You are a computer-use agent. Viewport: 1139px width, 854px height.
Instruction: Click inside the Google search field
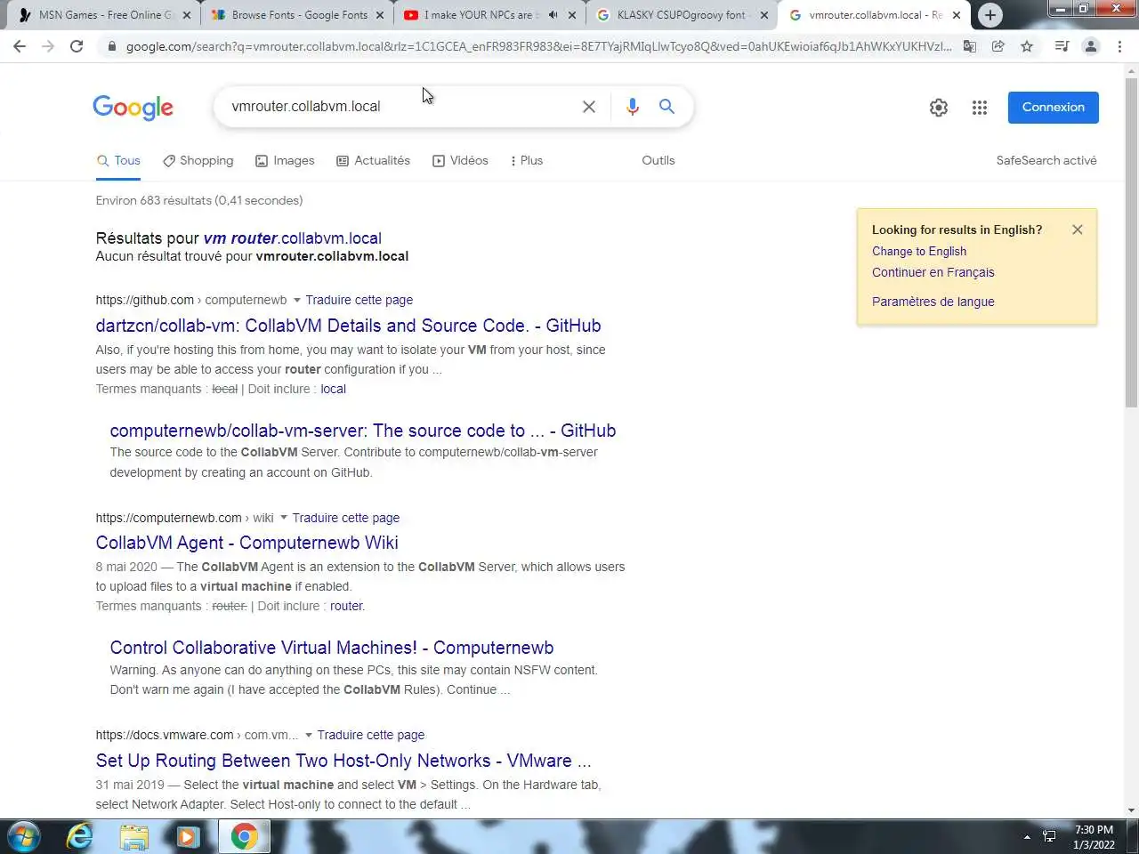(x=400, y=107)
